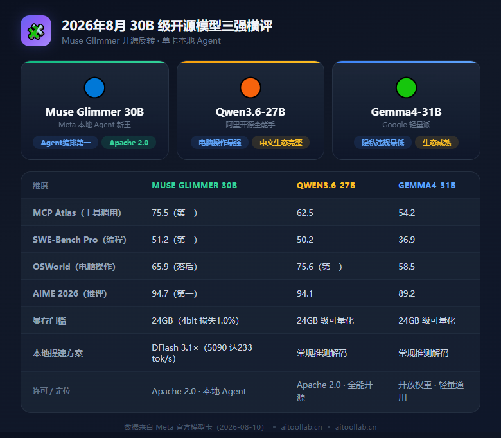
Task: Click the orange circle above Qwen3.6-27B
Action: point(251,87)
